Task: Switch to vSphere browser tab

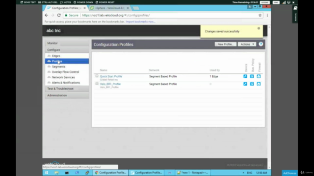Action: pyautogui.click(x=109, y=8)
